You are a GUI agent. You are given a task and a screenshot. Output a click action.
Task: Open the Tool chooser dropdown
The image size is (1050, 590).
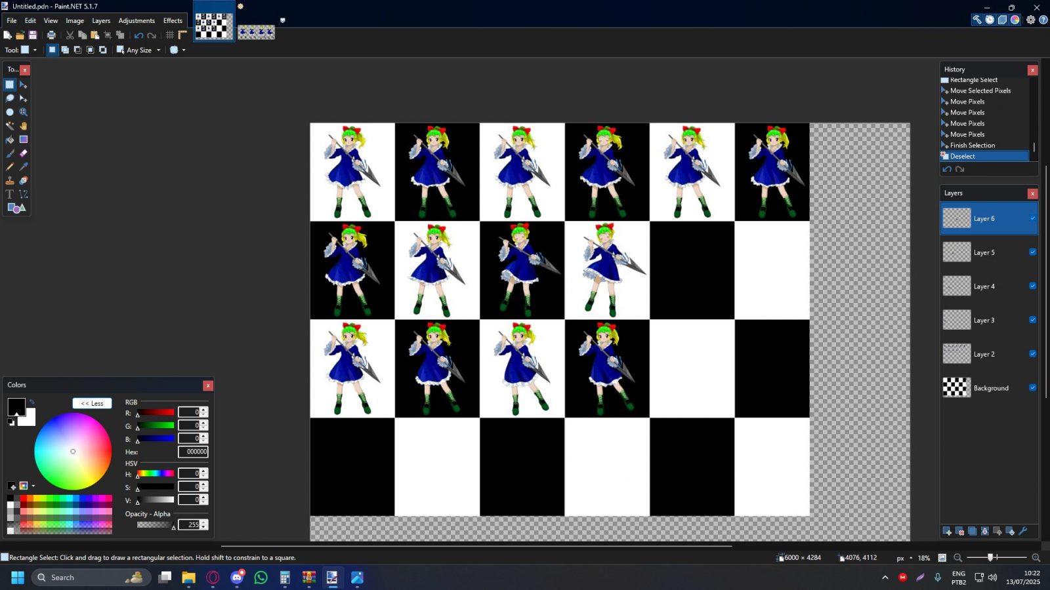click(29, 50)
